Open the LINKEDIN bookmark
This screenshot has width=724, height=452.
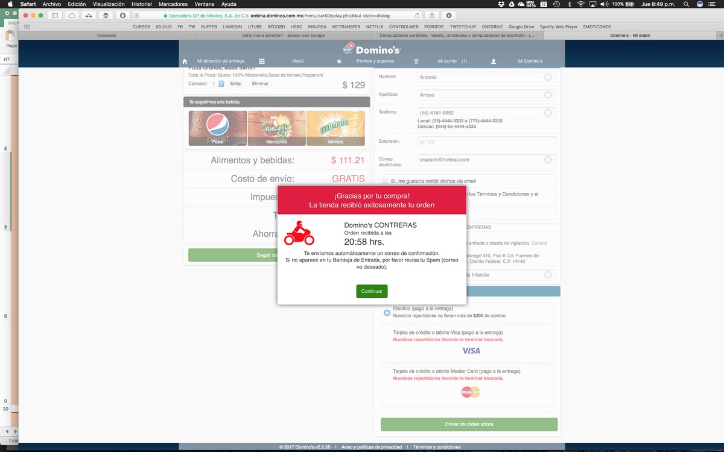point(232,27)
